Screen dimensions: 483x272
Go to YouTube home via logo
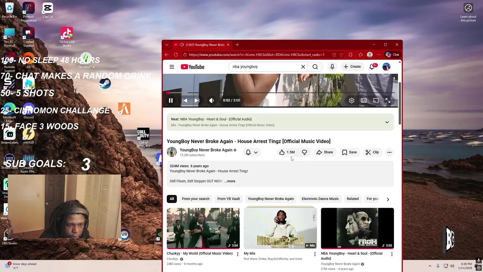click(x=192, y=67)
